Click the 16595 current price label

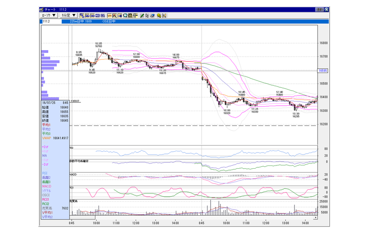click(323, 71)
